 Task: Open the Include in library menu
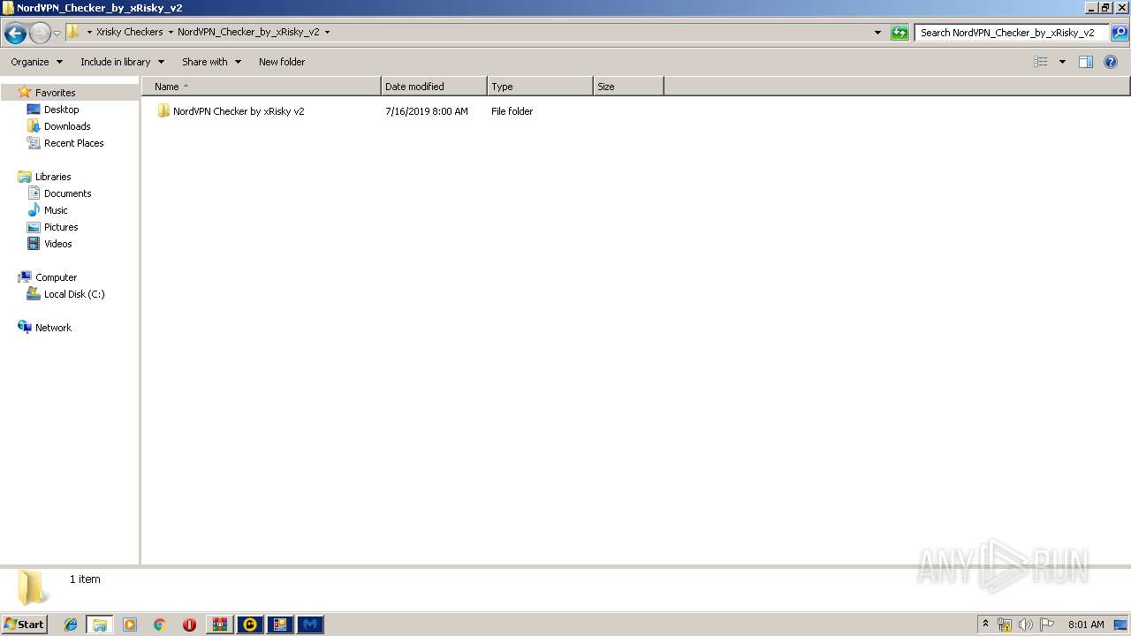point(122,62)
